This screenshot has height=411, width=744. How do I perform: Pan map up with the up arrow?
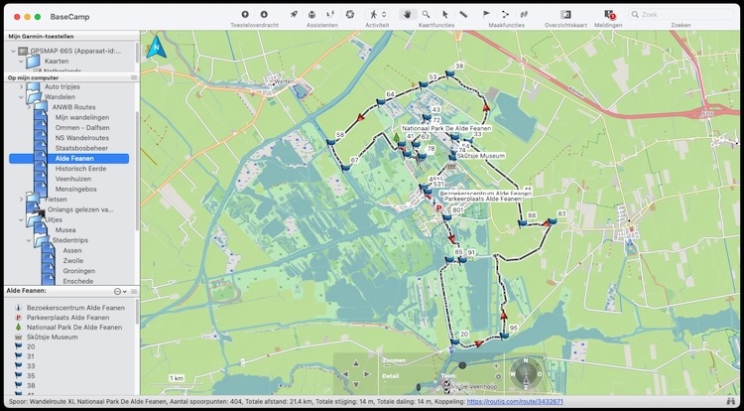point(356,363)
